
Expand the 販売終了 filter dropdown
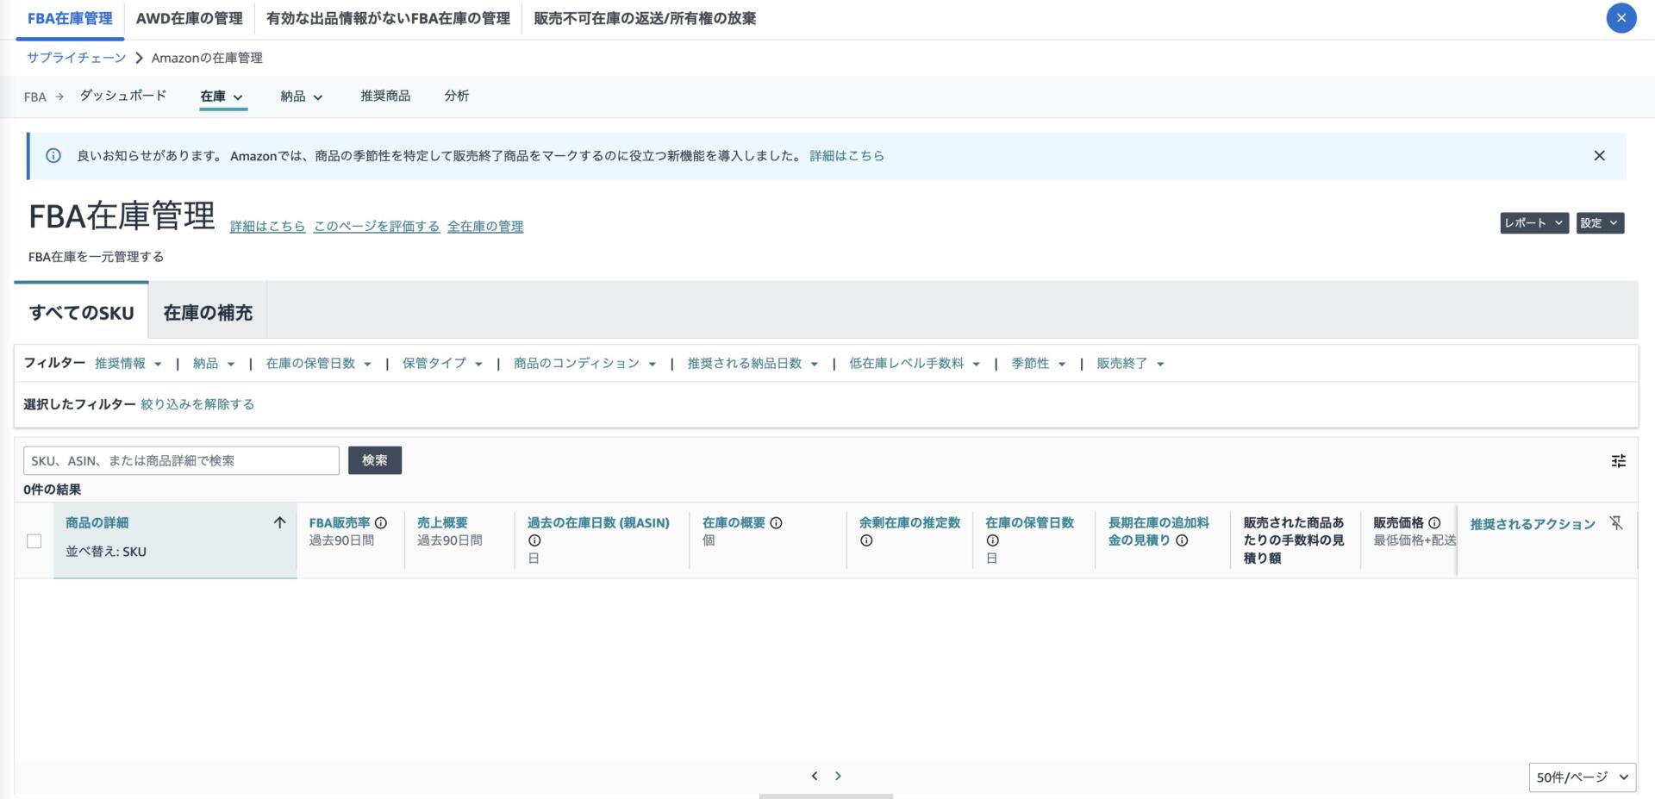[1130, 364]
